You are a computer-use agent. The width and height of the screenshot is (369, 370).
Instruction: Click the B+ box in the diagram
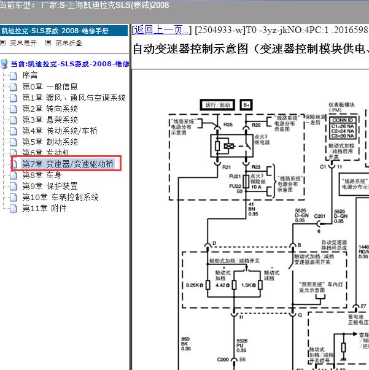[x=246, y=105]
